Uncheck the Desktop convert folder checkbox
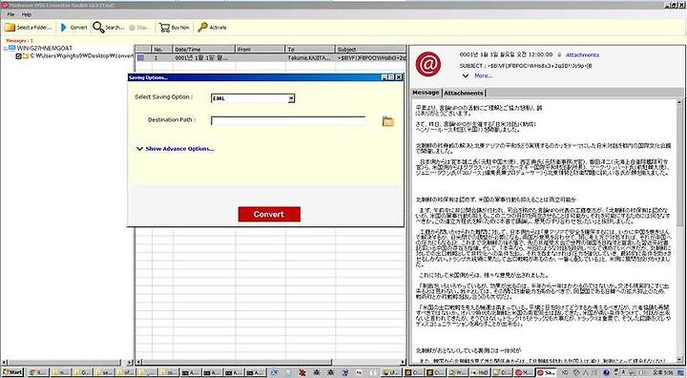687x378 pixels. coord(18,56)
